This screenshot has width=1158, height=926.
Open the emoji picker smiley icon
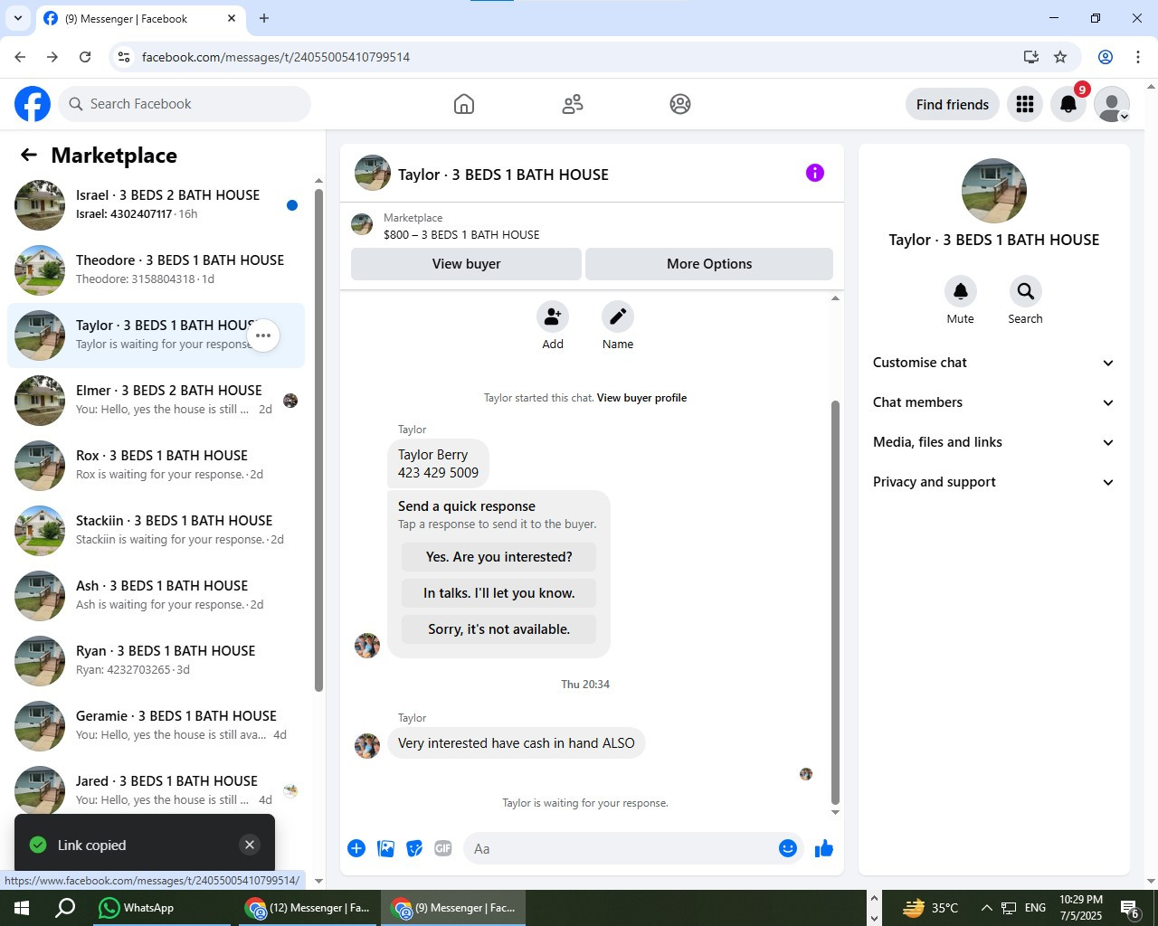[x=788, y=848]
